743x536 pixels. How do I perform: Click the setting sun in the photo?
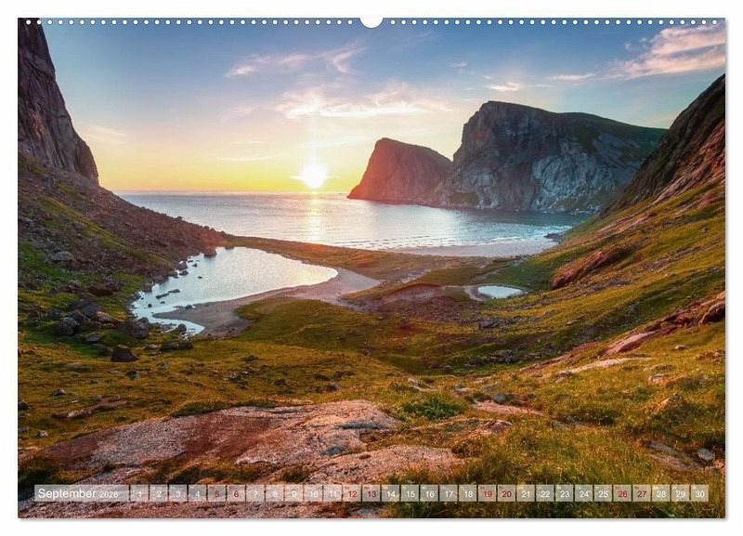(314, 175)
